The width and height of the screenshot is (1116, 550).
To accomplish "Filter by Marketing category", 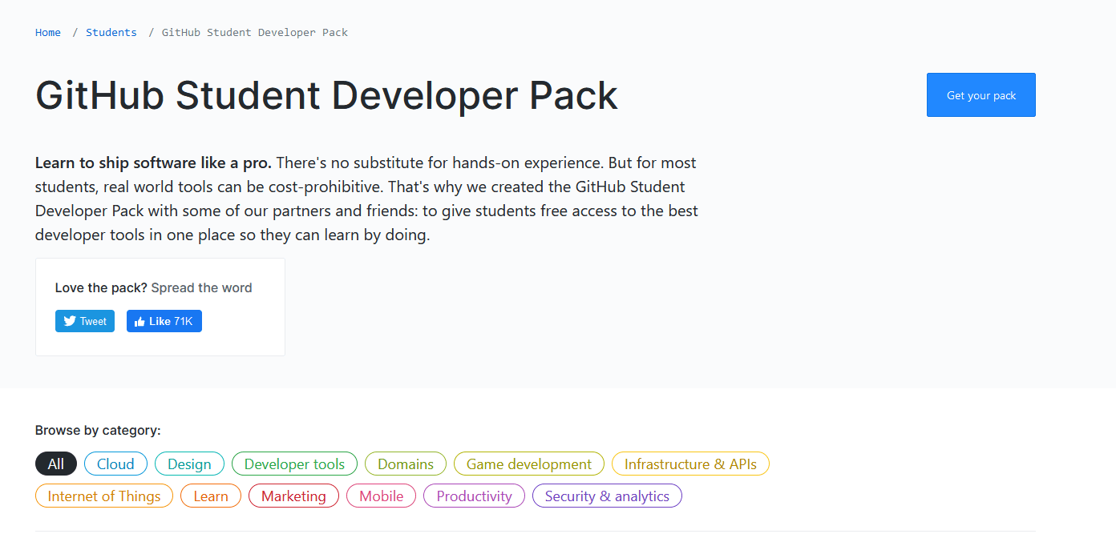I will pyautogui.click(x=293, y=496).
